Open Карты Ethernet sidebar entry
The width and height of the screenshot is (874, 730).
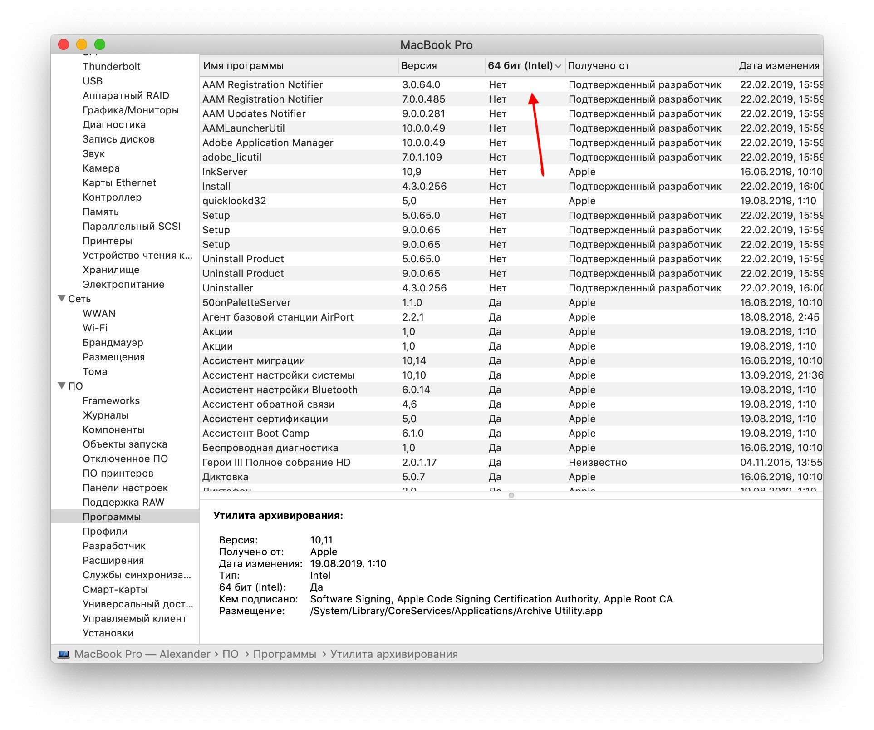(119, 182)
